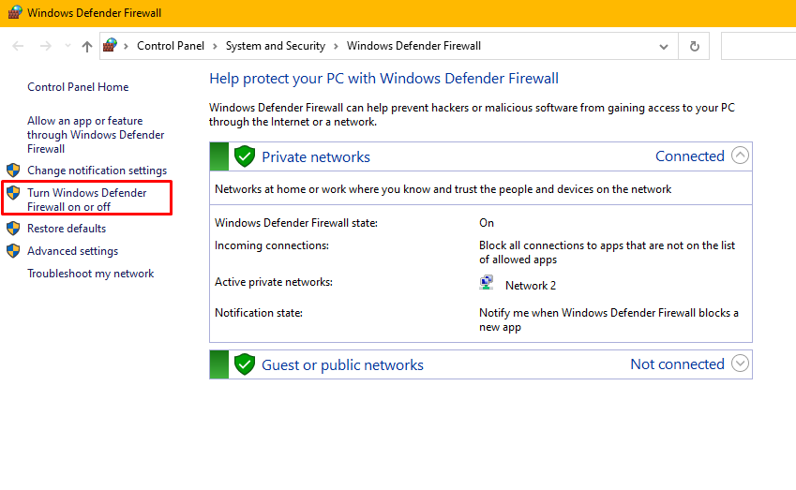Click the firewall icon in address bar
This screenshot has width=796, height=490.
click(110, 45)
